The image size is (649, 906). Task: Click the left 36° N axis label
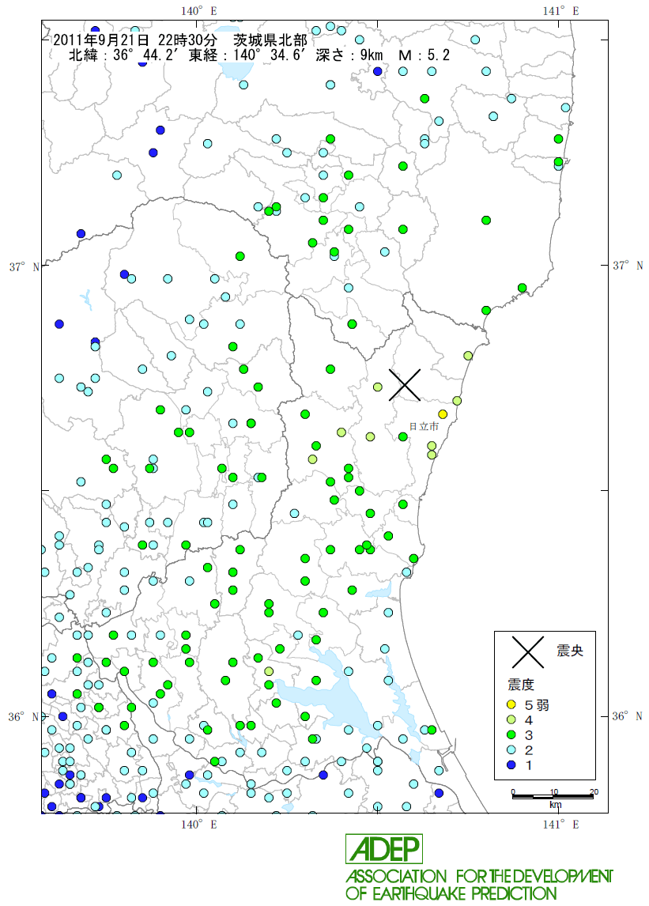click(24, 717)
